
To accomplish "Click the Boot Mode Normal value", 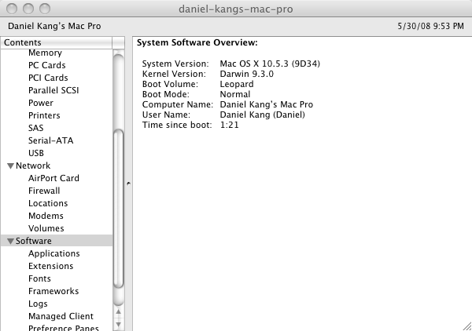I will coord(235,95).
